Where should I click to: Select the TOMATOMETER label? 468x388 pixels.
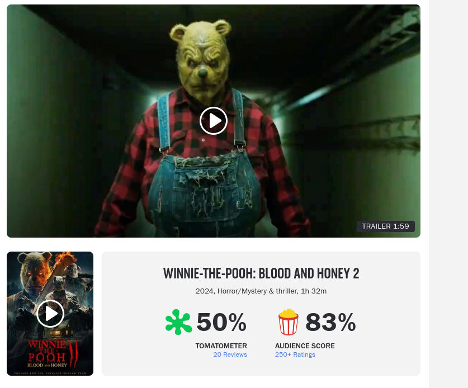coord(221,346)
